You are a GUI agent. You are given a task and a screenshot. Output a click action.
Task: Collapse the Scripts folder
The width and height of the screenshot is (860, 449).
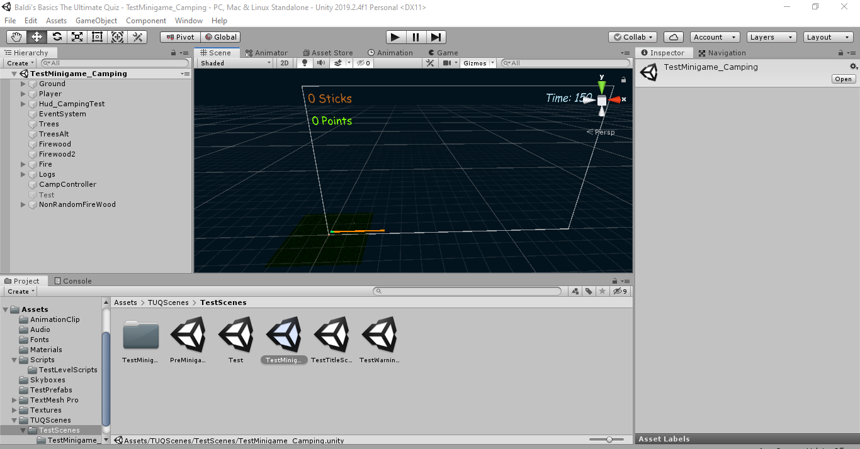point(14,360)
